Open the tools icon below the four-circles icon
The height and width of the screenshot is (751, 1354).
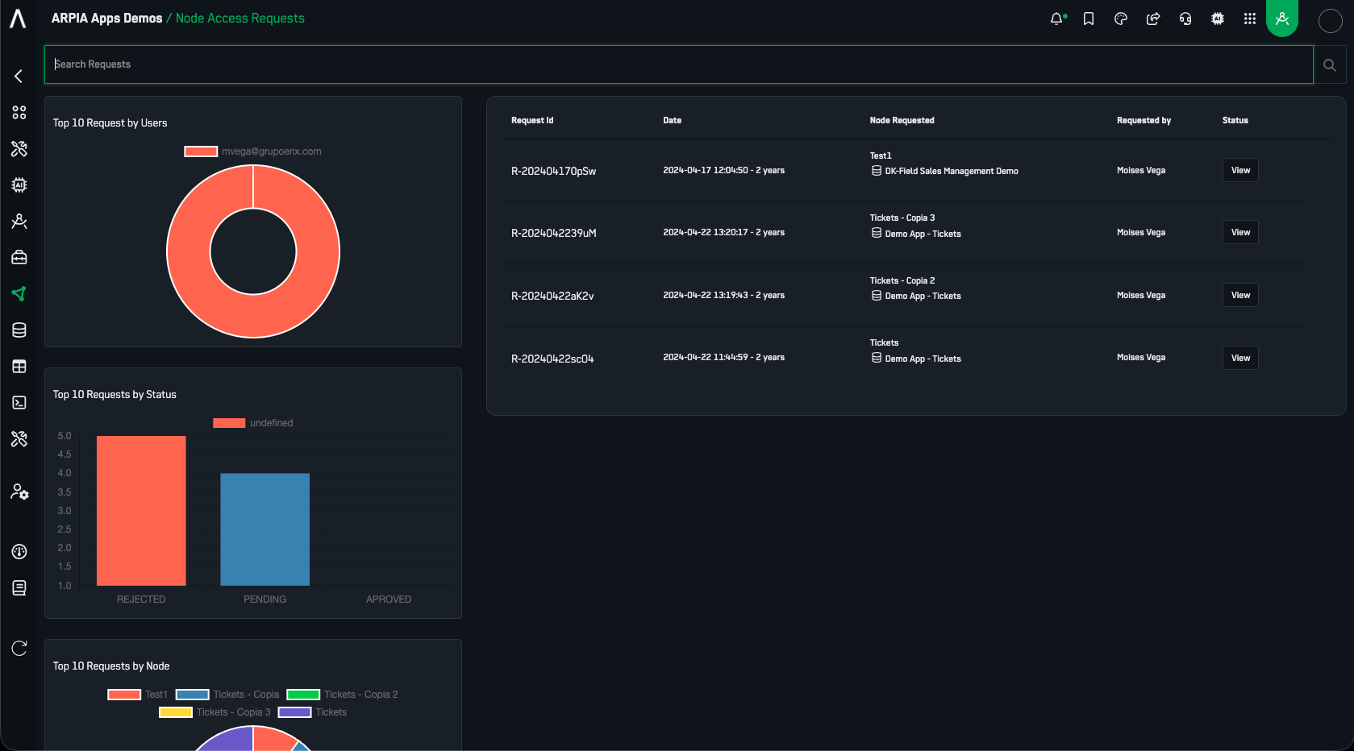coord(19,149)
